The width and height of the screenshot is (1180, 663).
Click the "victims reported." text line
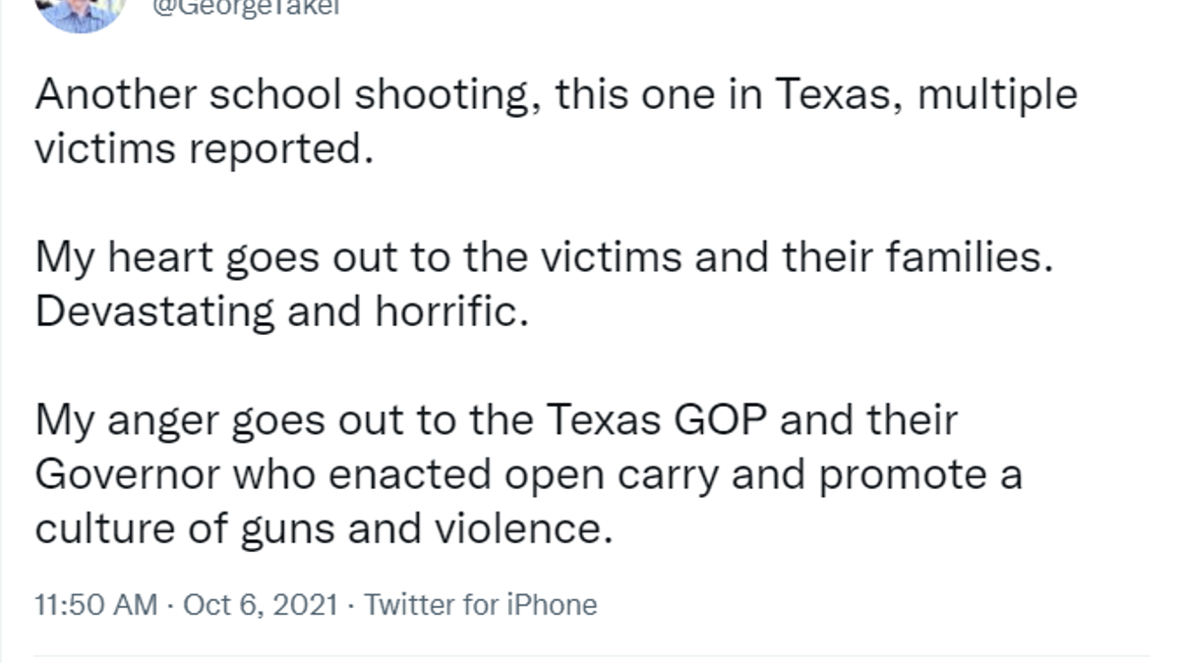(206, 149)
